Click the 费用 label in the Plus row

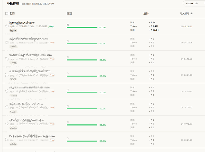pyautogui.click(x=132, y=30)
